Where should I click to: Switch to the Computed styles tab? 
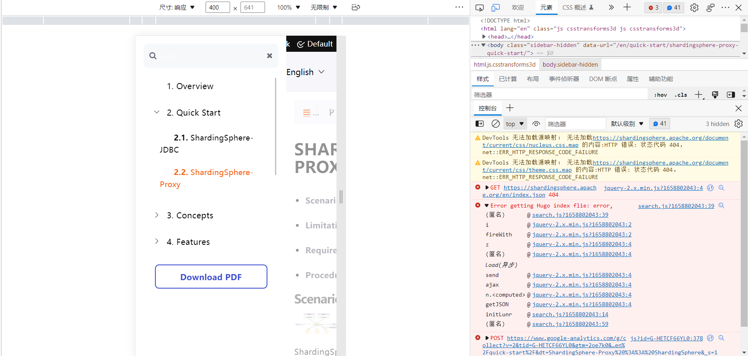[x=508, y=79]
